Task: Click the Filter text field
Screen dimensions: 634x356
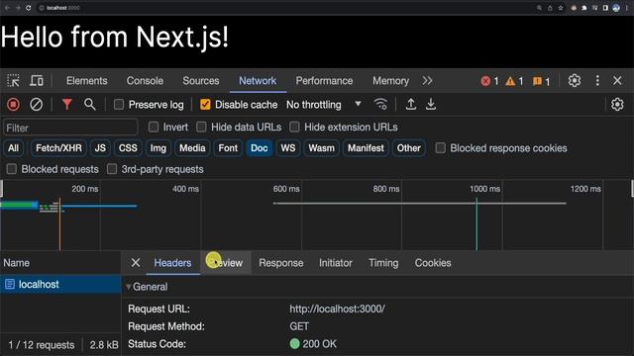Action: pos(70,128)
